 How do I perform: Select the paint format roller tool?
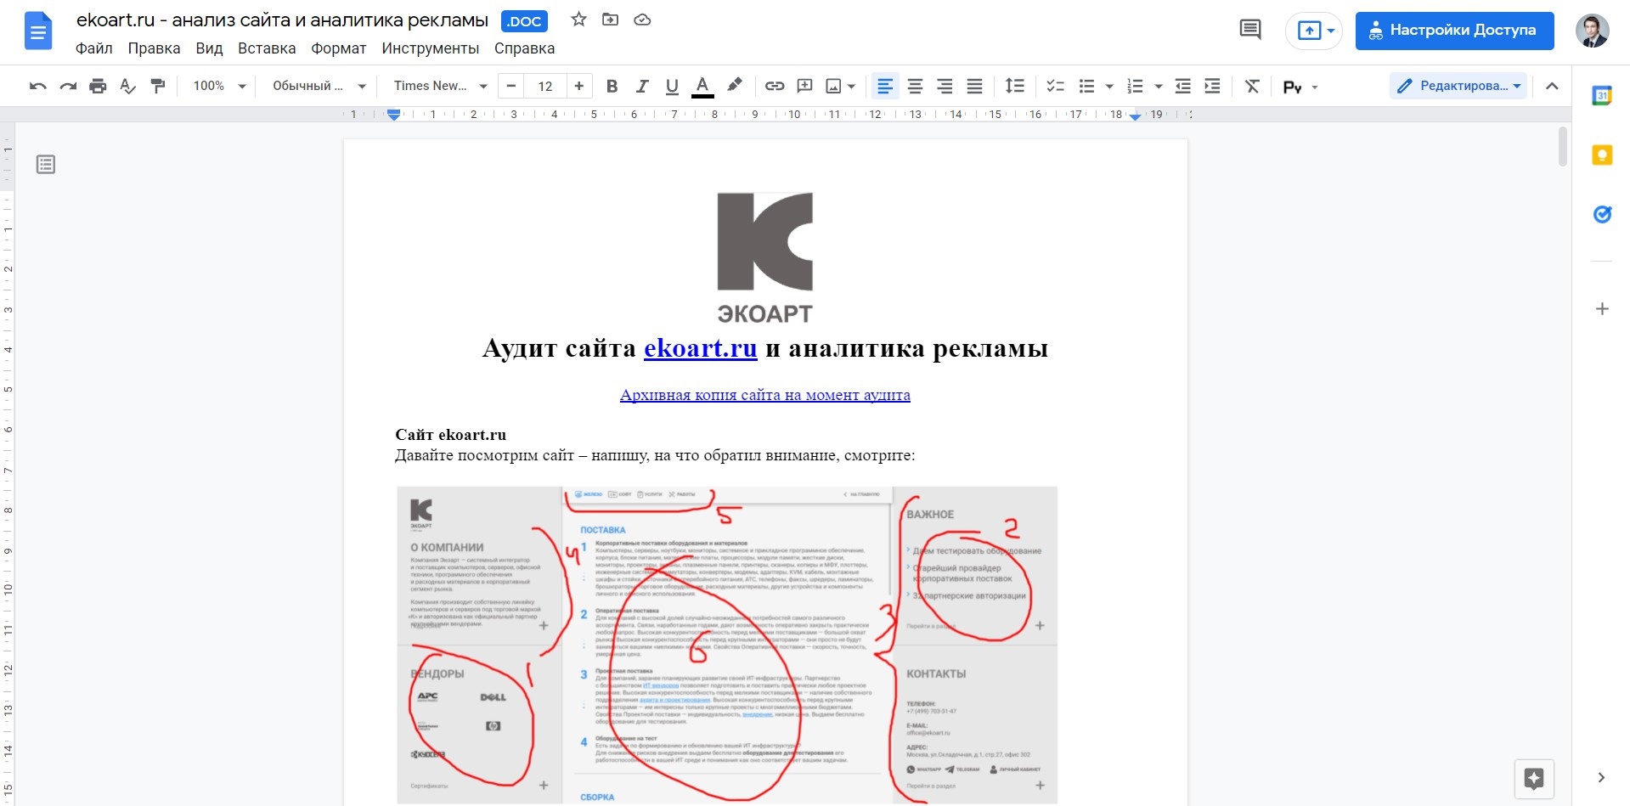(158, 86)
